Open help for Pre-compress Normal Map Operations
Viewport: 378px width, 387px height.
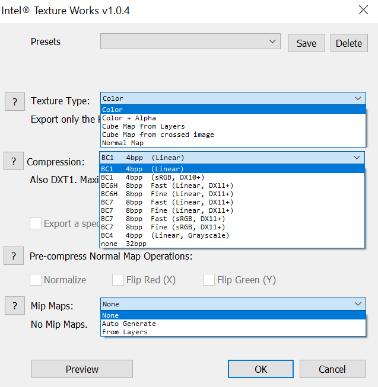point(14,255)
